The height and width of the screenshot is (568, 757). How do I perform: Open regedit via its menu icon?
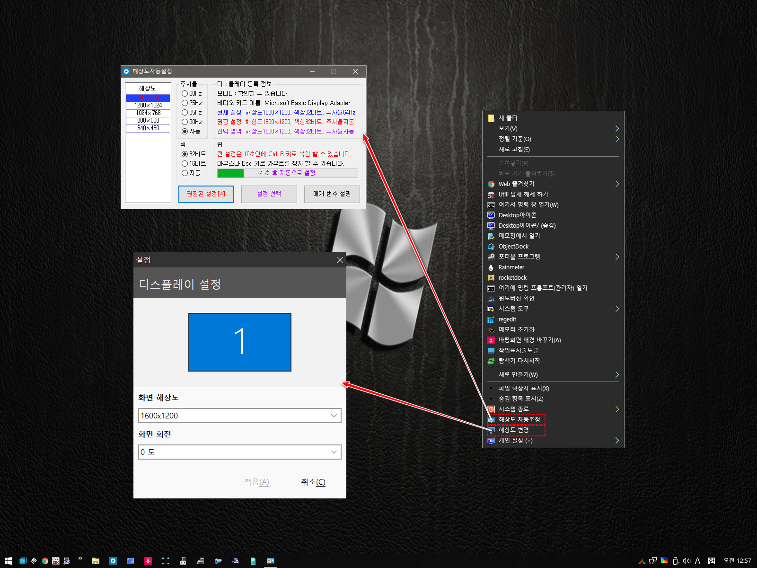(491, 319)
